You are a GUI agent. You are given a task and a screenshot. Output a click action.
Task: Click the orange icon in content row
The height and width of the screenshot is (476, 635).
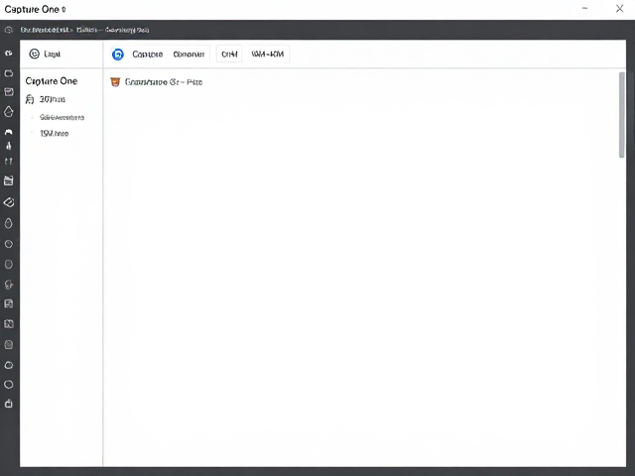point(115,82)
